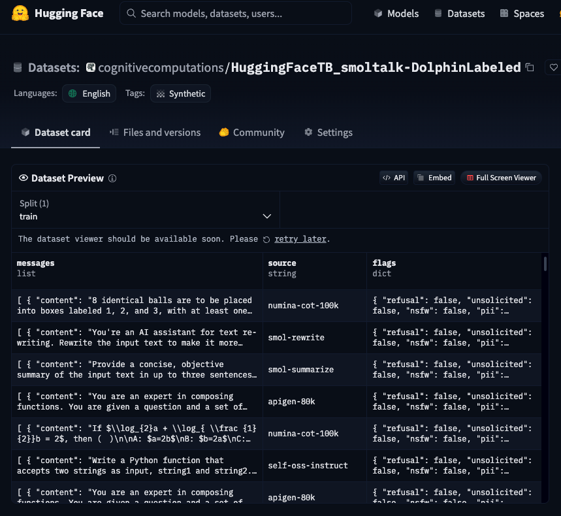Click the Embed button
Image resolution: width=561 pixels, height=516 pixels.
pos(434,178)
